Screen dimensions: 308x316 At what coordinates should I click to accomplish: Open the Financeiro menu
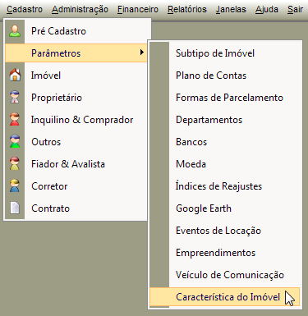pos(138,9)
